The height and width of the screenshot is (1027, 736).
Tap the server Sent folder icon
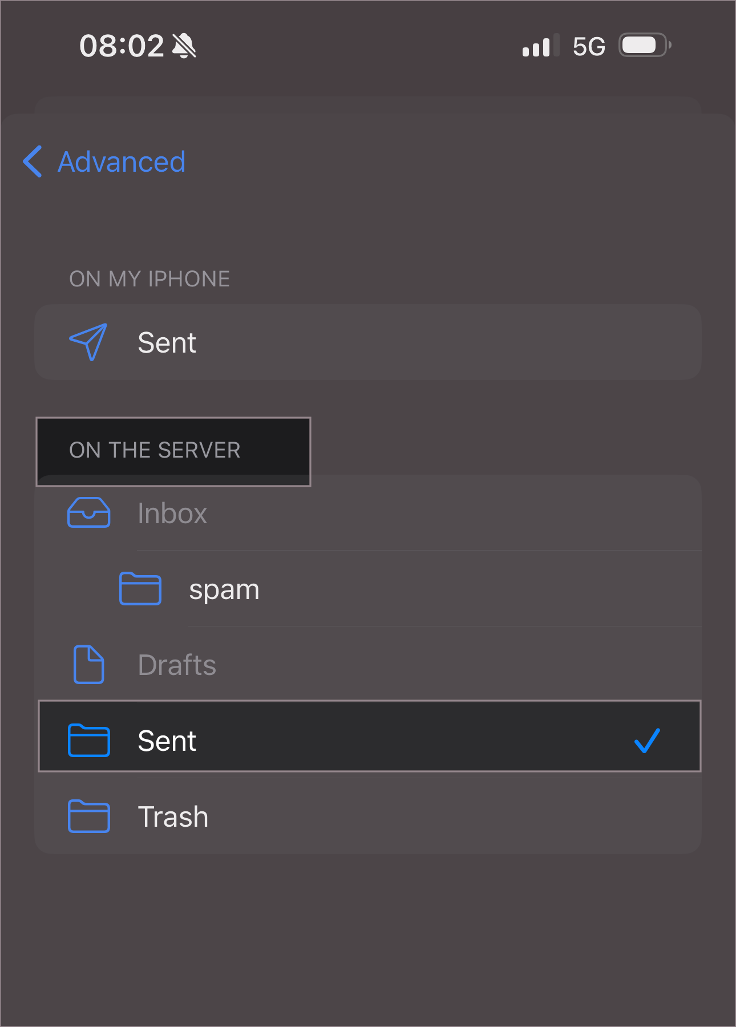(88, 740)
